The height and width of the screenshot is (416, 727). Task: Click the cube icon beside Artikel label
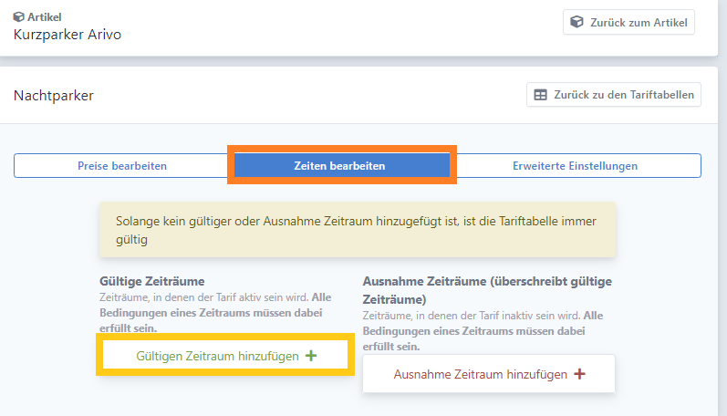tap(18, 17)
